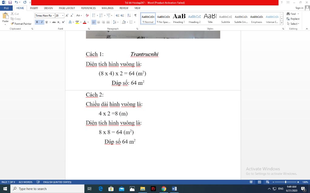The width and height of the screenshot is (310, 193).
Task: Decrease paragraph indent
Action: pyautogui.click(x=117, y=15)
